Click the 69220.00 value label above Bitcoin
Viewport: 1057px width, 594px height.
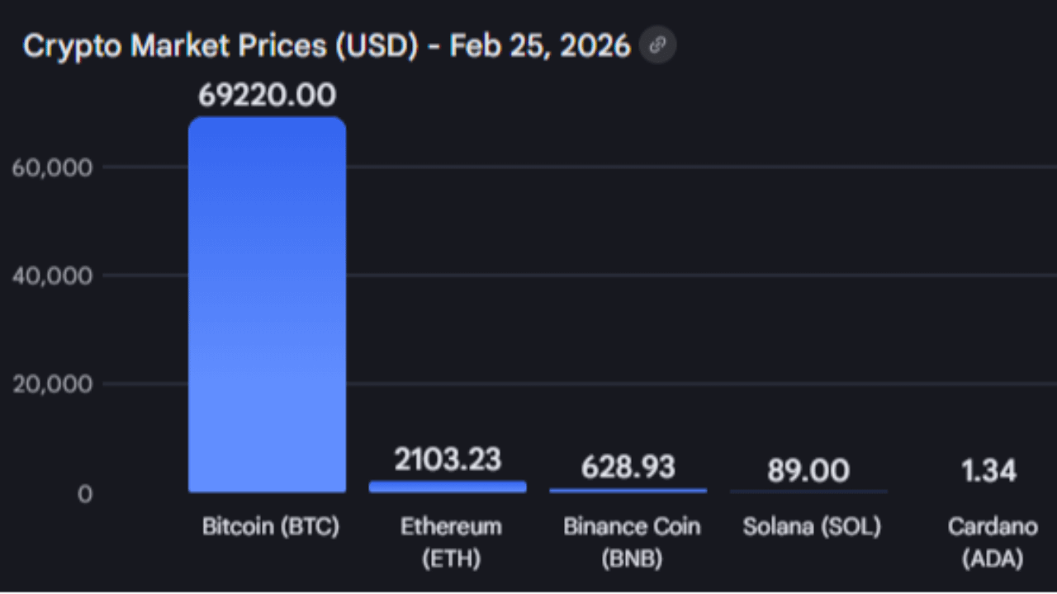[x=267, y=95]
